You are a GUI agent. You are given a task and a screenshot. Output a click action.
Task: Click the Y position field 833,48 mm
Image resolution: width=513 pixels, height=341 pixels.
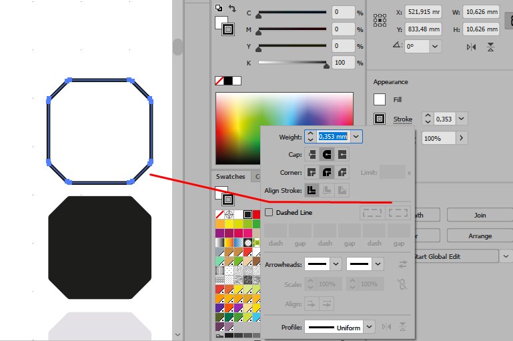tap(424, 29)
